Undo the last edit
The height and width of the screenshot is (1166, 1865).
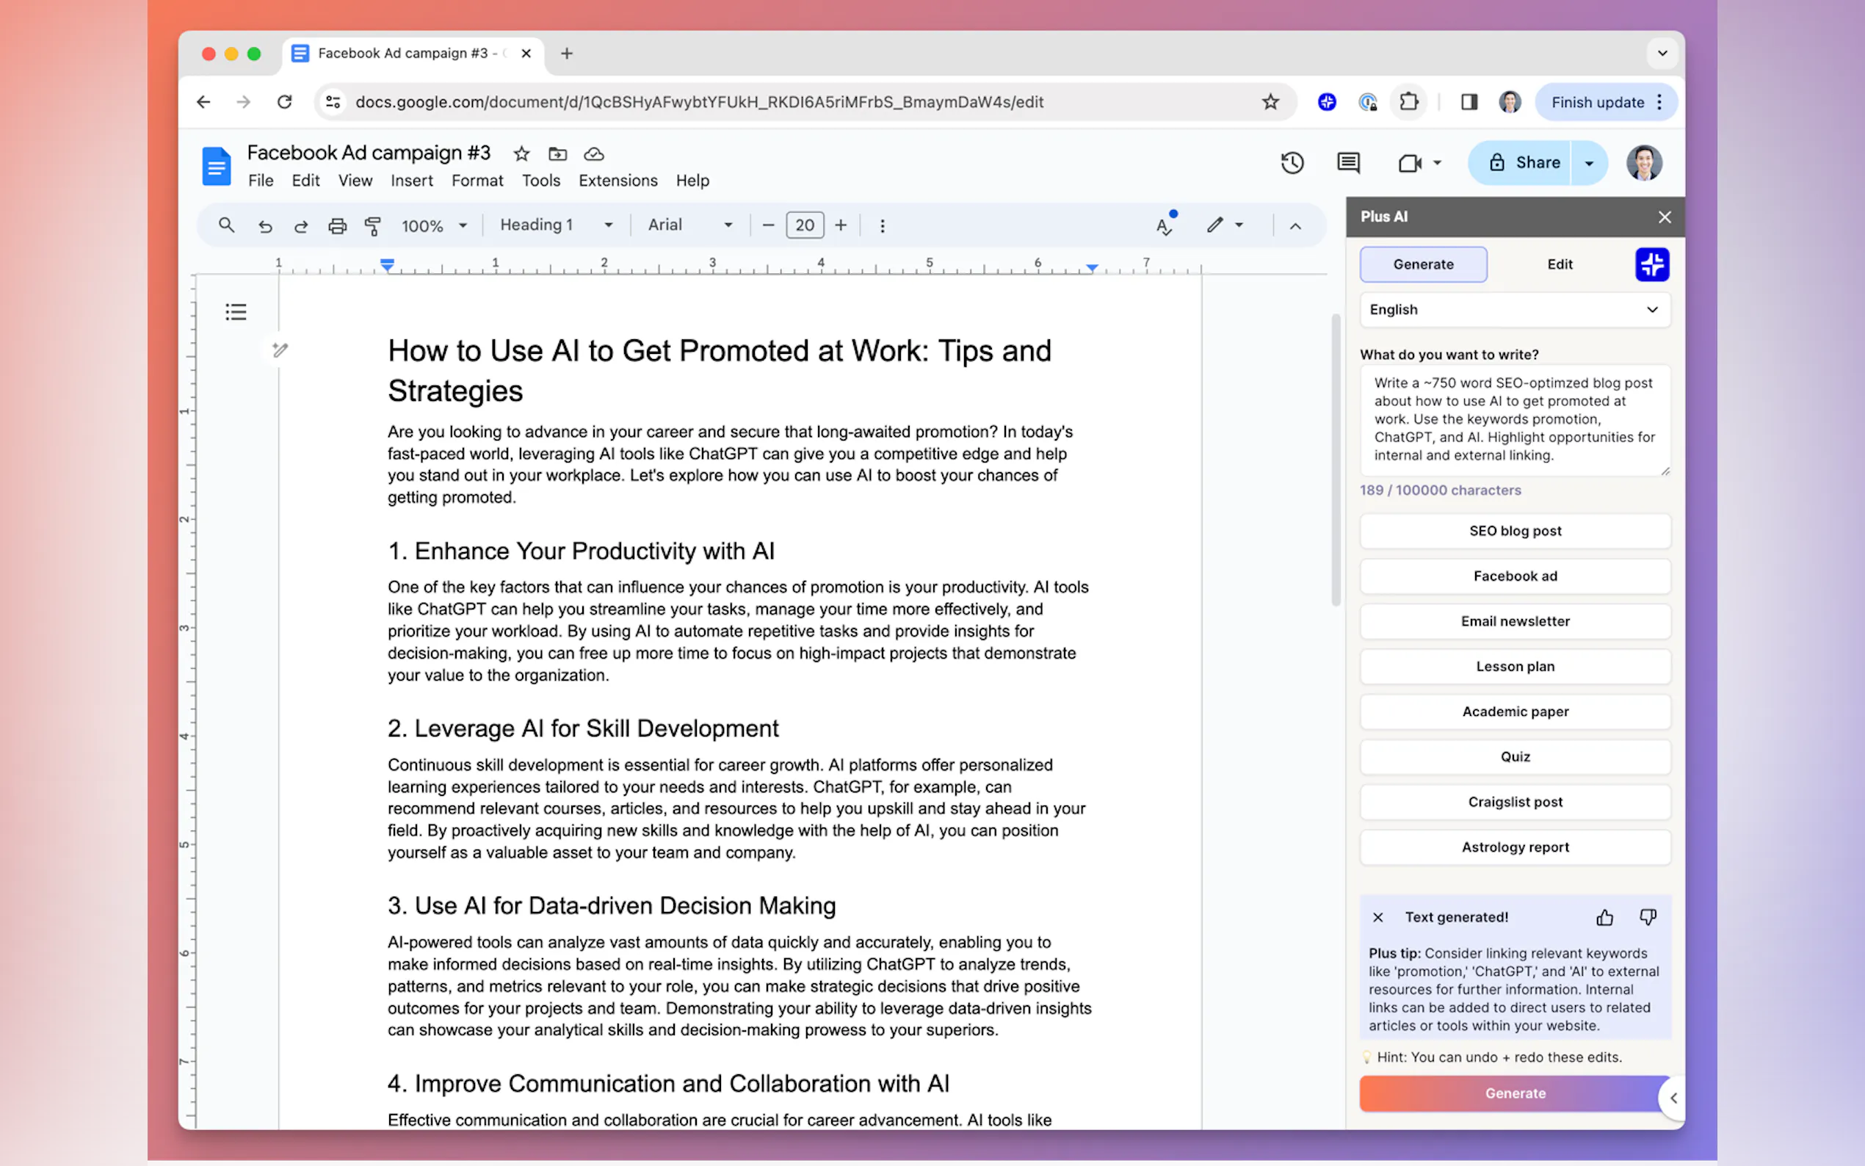pos(265,226)
